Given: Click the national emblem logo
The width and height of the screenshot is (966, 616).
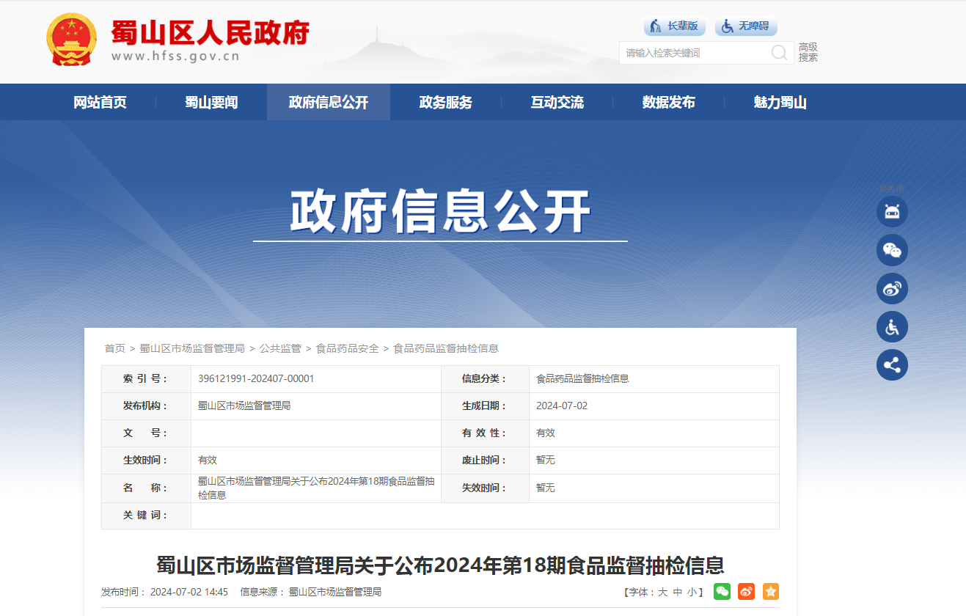Looking at the screenshot, I should tap(70, 40).
